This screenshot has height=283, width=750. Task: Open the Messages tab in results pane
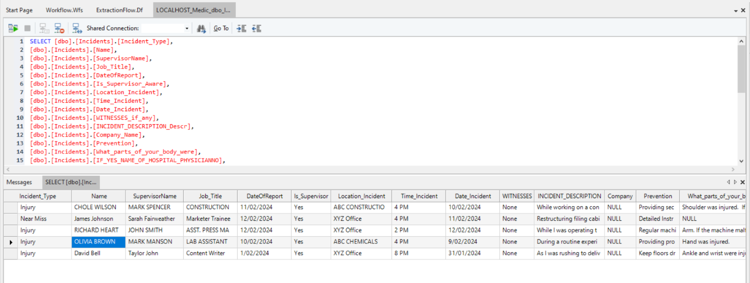[x=19, y=182]
